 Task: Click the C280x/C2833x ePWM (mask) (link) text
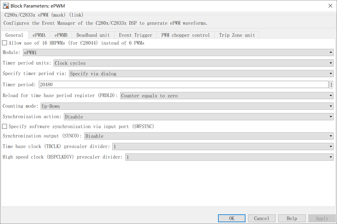click(44, 15)
